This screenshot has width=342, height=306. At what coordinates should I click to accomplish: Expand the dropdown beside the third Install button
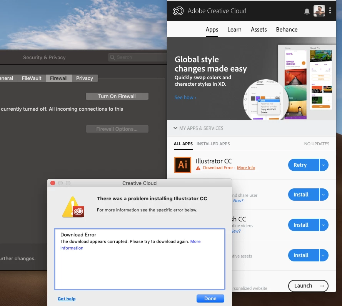click(x=324, y=255)
